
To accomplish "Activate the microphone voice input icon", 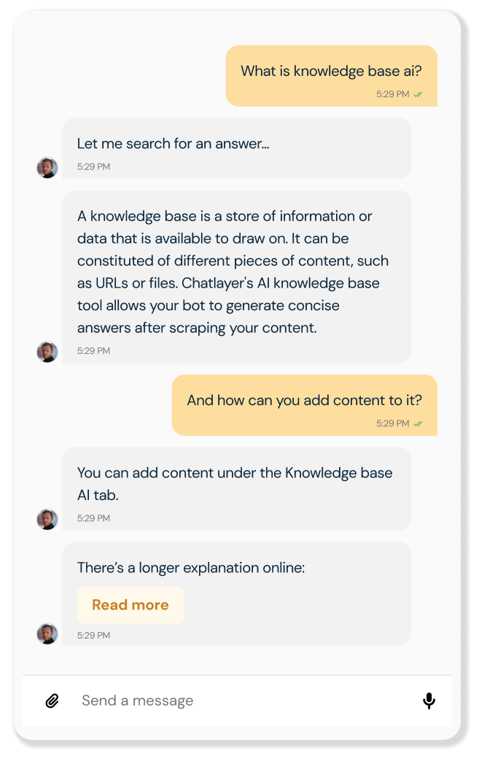I will [x=429, y=701].
